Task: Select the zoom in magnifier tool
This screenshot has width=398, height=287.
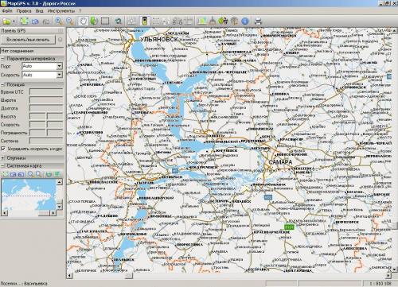Action: (59, 21)
